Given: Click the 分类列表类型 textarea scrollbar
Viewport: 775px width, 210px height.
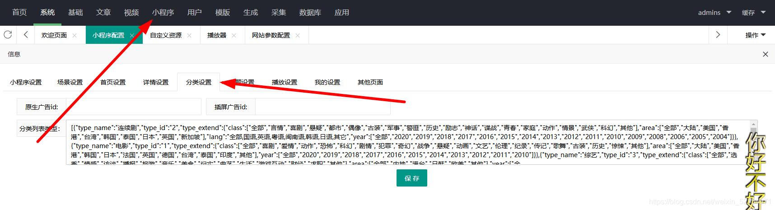Looking at the screenshot, I should pos(753,142).
